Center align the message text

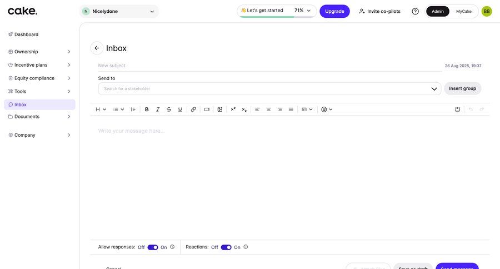point(268,109)
